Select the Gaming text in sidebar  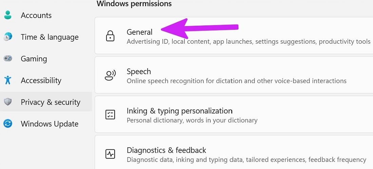pyautogui.click(x=34, y=59)
